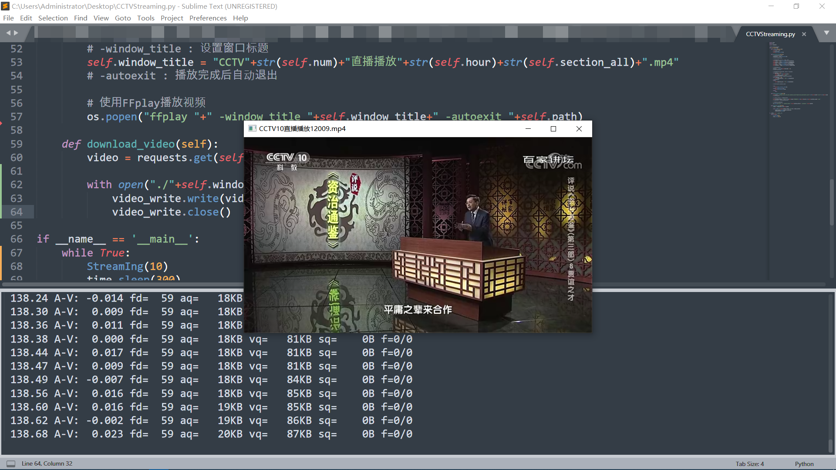Click line number 59 in gutter
This screenshot has width=836, height=470.
click(x=17, y=144)
